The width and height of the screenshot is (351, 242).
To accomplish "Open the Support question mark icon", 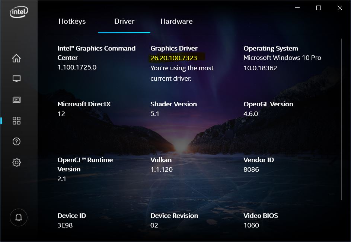I will click(16, 141).
